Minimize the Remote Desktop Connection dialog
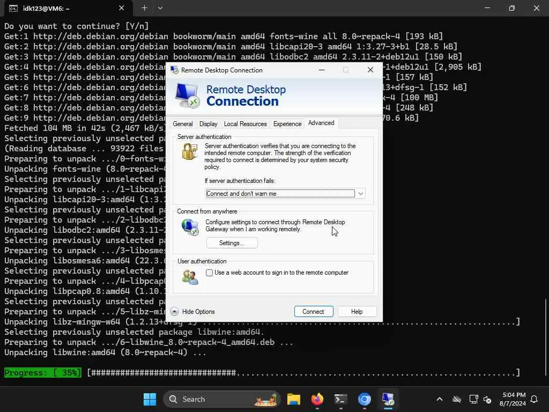 [322, 70]
